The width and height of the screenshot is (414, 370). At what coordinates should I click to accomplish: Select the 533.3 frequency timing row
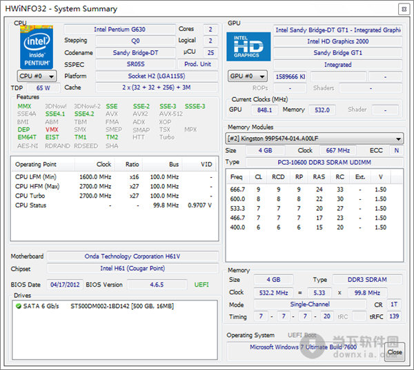(x=314, y=209)
